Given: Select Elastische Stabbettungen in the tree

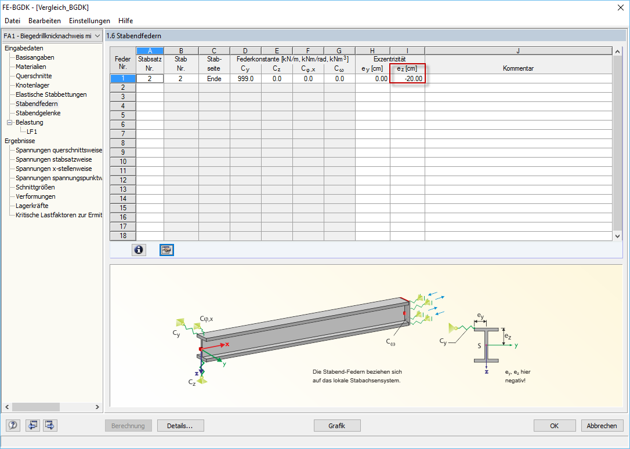Looking at the screenshot, I should tap(51, 94).
